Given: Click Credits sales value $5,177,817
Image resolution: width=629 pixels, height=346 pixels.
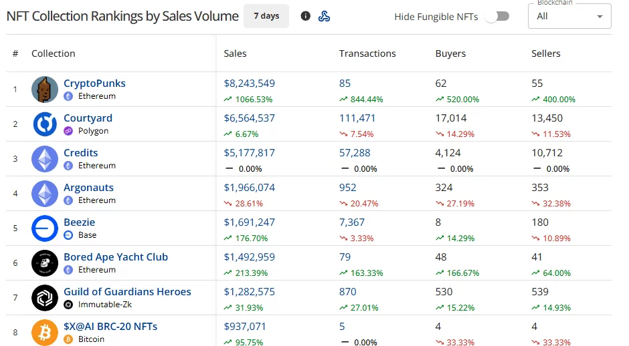Looking at the screenshot, I should click(x=250, y=153).
